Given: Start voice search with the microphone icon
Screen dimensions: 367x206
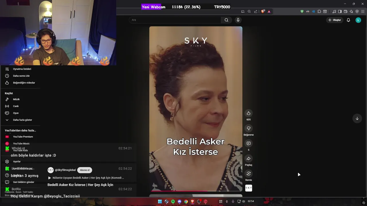Looking at the screenshot, I should (x=238, y=20).
